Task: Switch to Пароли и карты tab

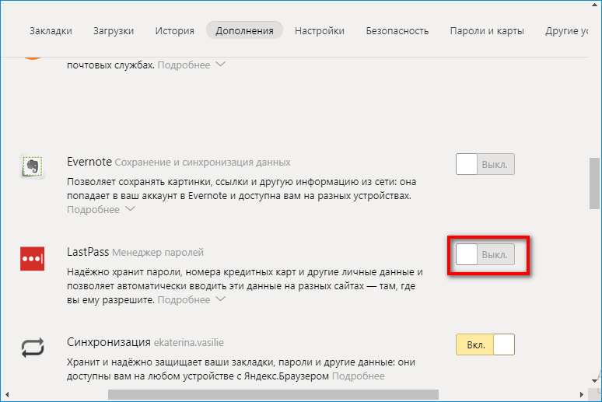Action: (487, 31)
